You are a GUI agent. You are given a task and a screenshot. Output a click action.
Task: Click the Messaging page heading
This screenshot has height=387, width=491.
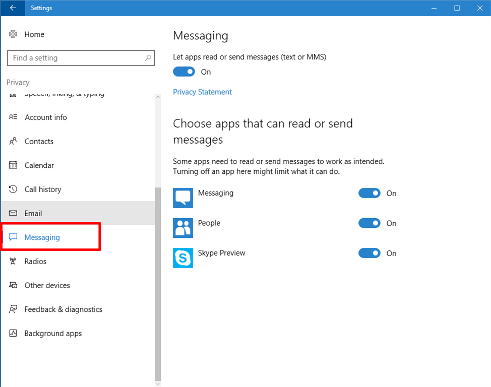coord(201,36)
